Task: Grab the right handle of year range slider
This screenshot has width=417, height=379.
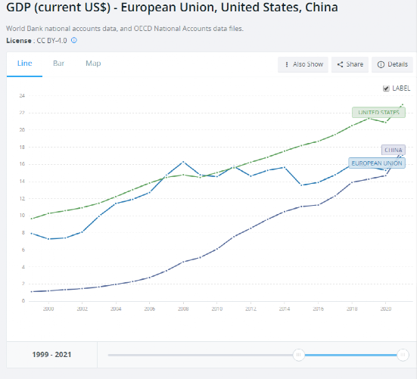Action: pyautogui.click(x=403, y=355)
